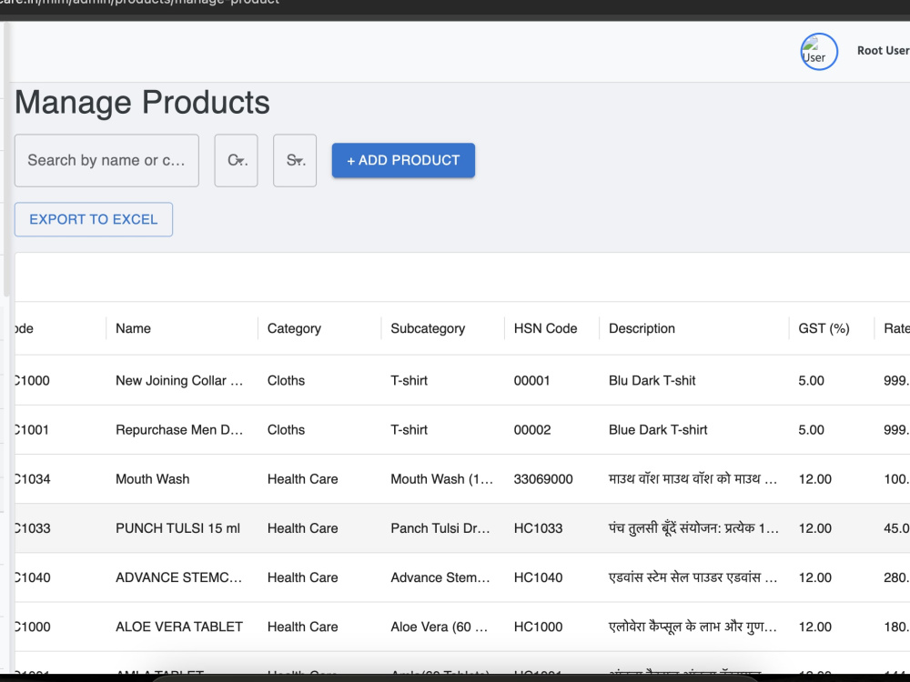Select the ADVANCE STEMC… product name
910x682 pixels.
178,577
